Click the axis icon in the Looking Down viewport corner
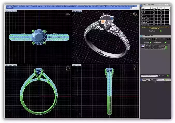This screenshot has width=175, height=123. tap(11, 59)
